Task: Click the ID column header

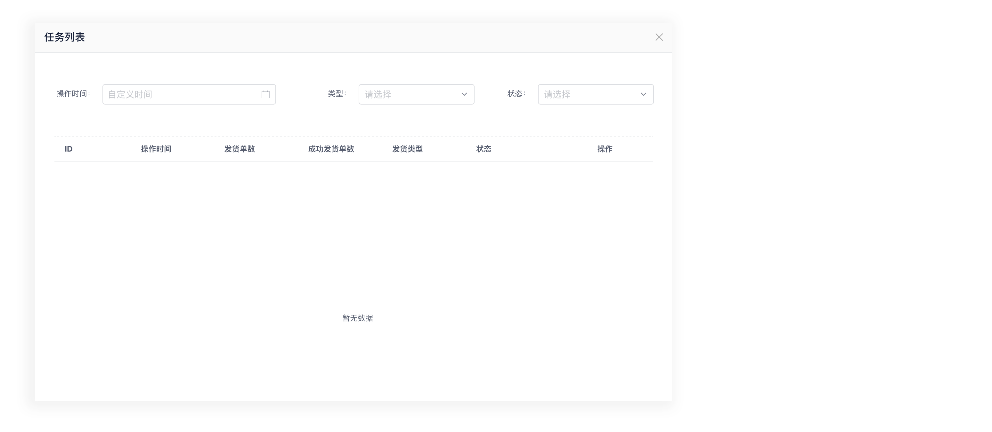Action: [x=69, y=149]
